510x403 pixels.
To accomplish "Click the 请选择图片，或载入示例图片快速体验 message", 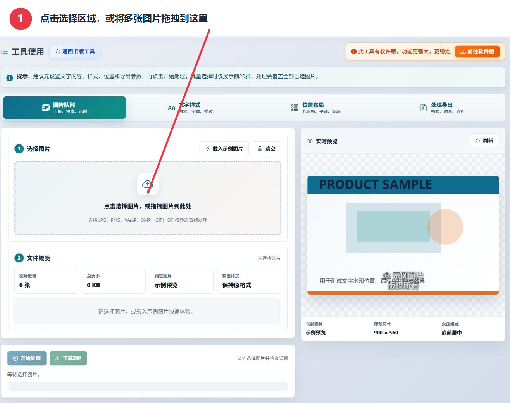I will point(146,312).
